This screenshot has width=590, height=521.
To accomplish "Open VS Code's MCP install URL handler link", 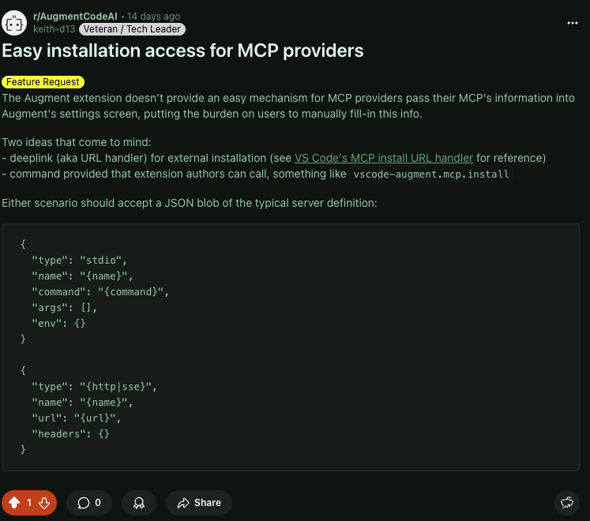I will (x=383, y=158).
